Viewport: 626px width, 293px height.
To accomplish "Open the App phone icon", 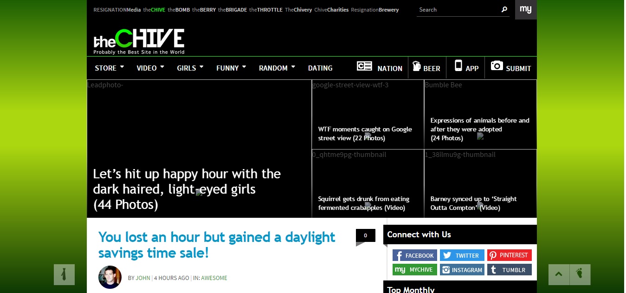I will [x=458, y=66].
